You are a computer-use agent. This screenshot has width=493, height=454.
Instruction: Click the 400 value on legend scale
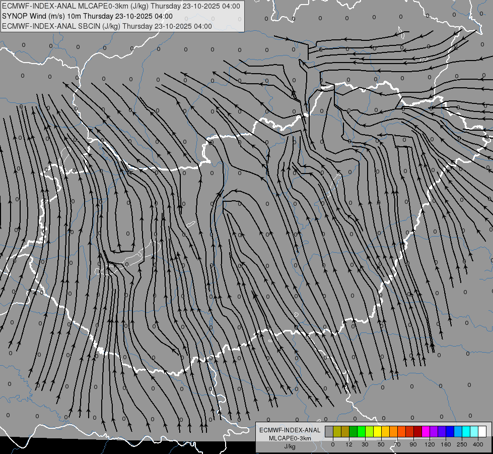pyautogui.click(x=478, y=444)
